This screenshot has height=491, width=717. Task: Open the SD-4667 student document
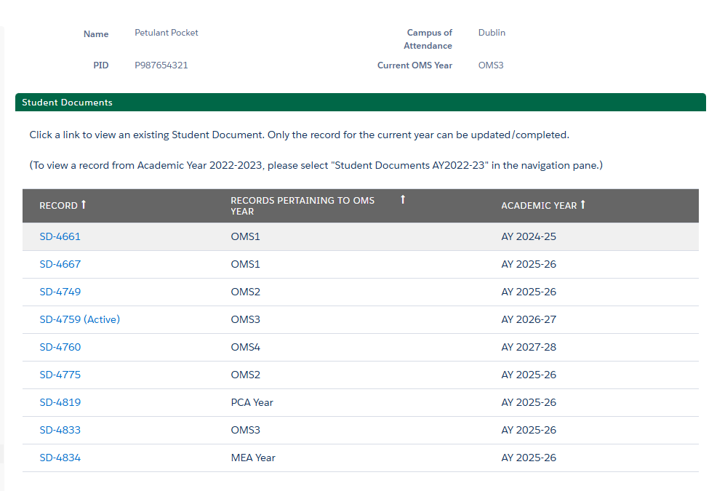pyautogui.click(x=60, y=264)
